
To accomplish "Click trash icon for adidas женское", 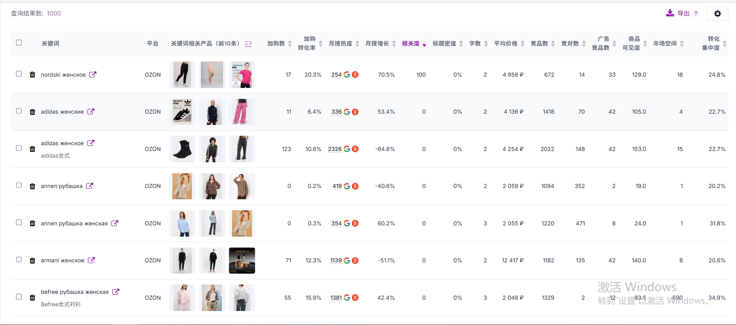I will (x=32, y=149).
